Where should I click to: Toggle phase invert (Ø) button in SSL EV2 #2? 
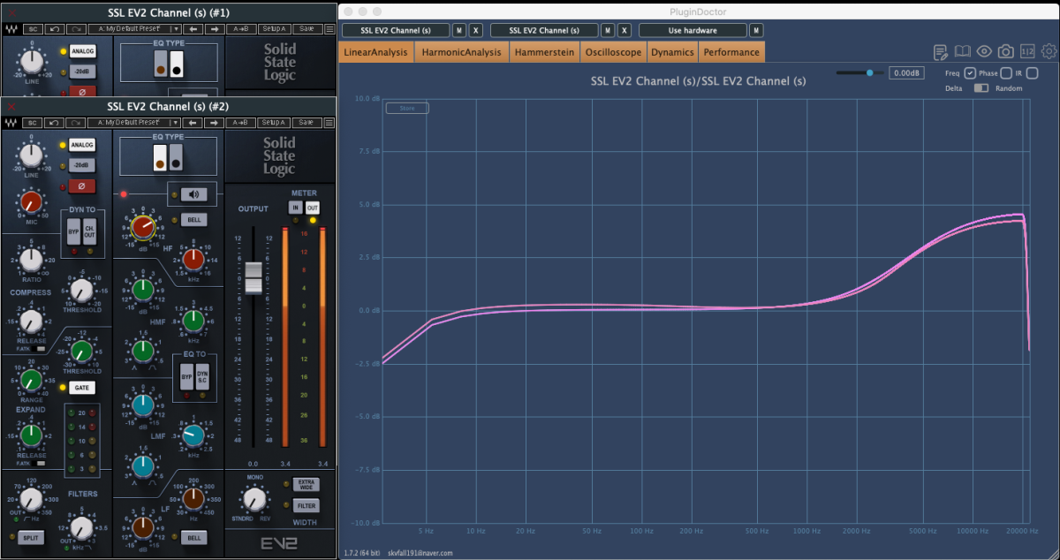pos(82,186)
